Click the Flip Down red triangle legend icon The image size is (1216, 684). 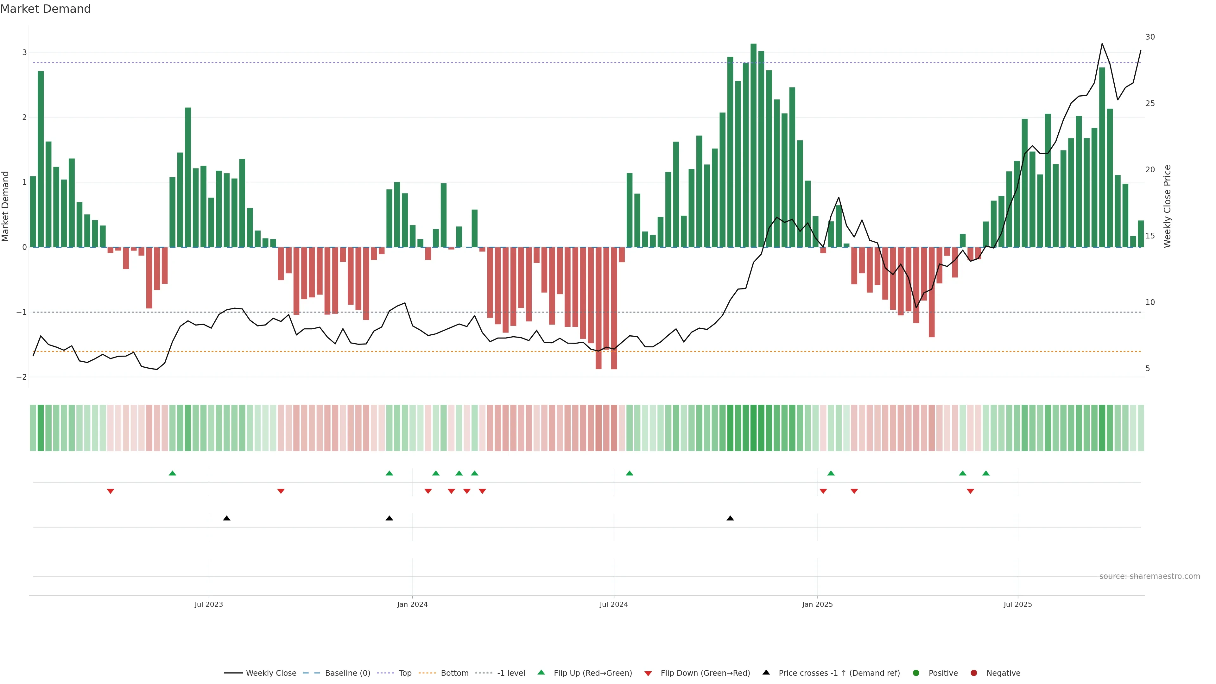click(x=648, y=673)
